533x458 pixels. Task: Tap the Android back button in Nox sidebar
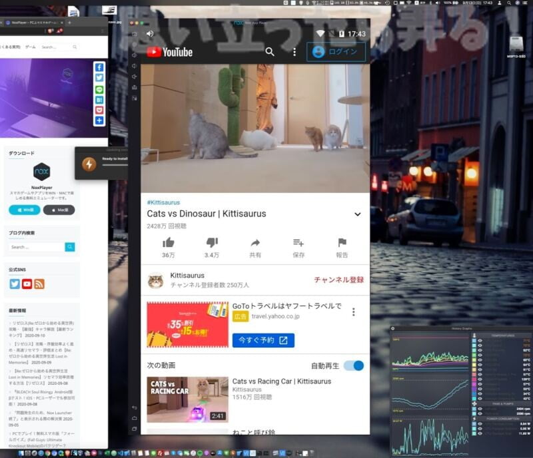(x=135, y=407)
